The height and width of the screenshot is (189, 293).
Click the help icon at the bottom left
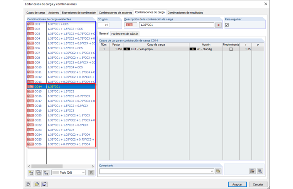pos(28,184)
